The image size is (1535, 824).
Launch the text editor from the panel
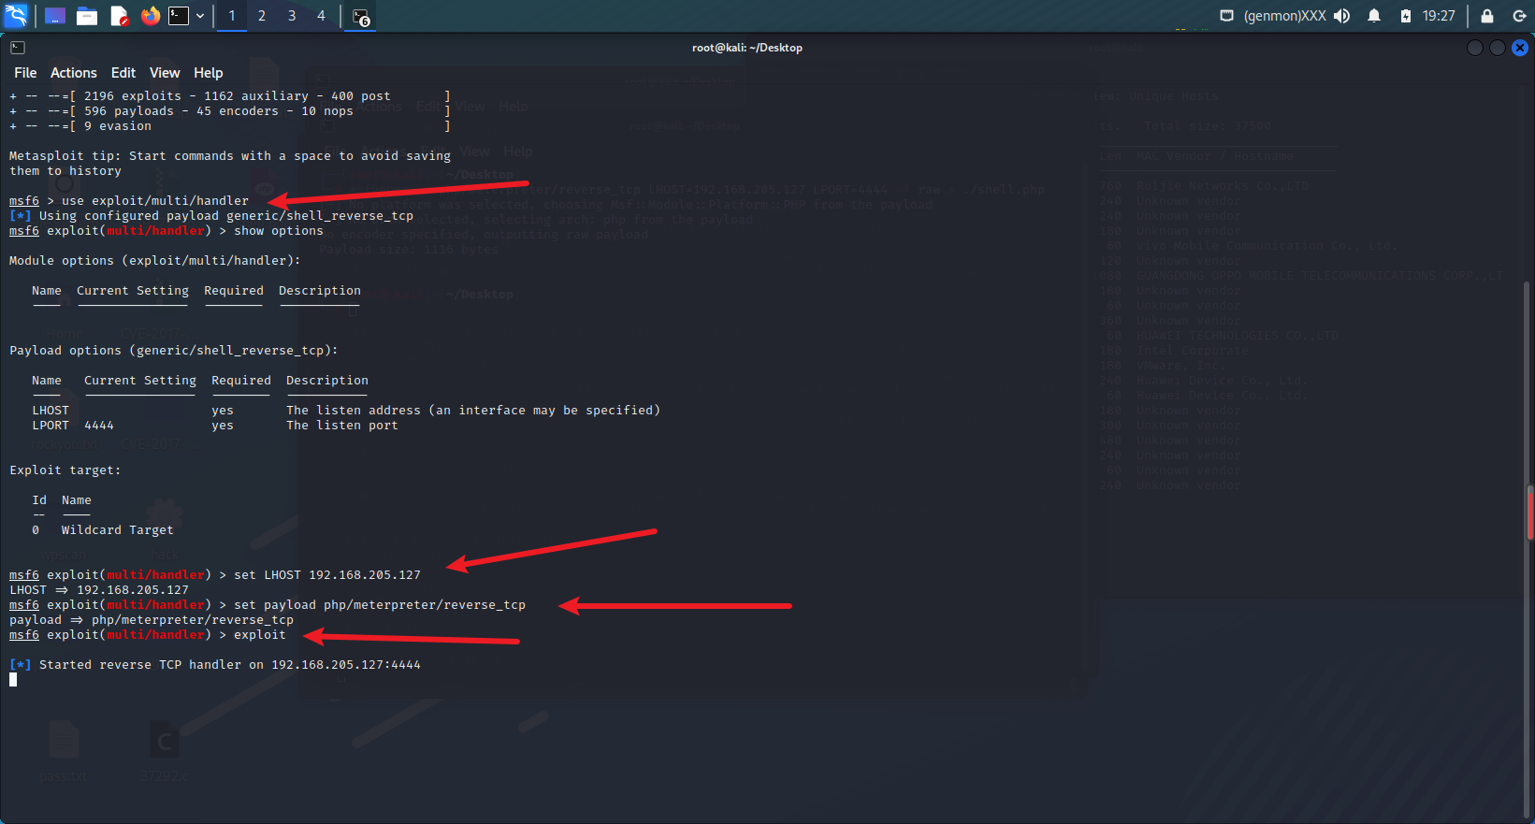(119, 16)
